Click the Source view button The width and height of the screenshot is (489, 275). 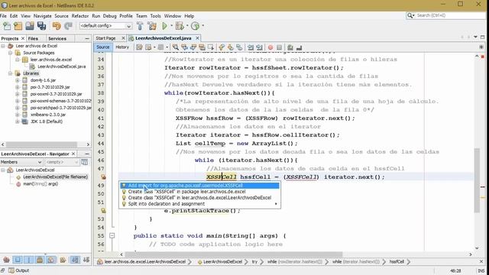coord(103,47)
